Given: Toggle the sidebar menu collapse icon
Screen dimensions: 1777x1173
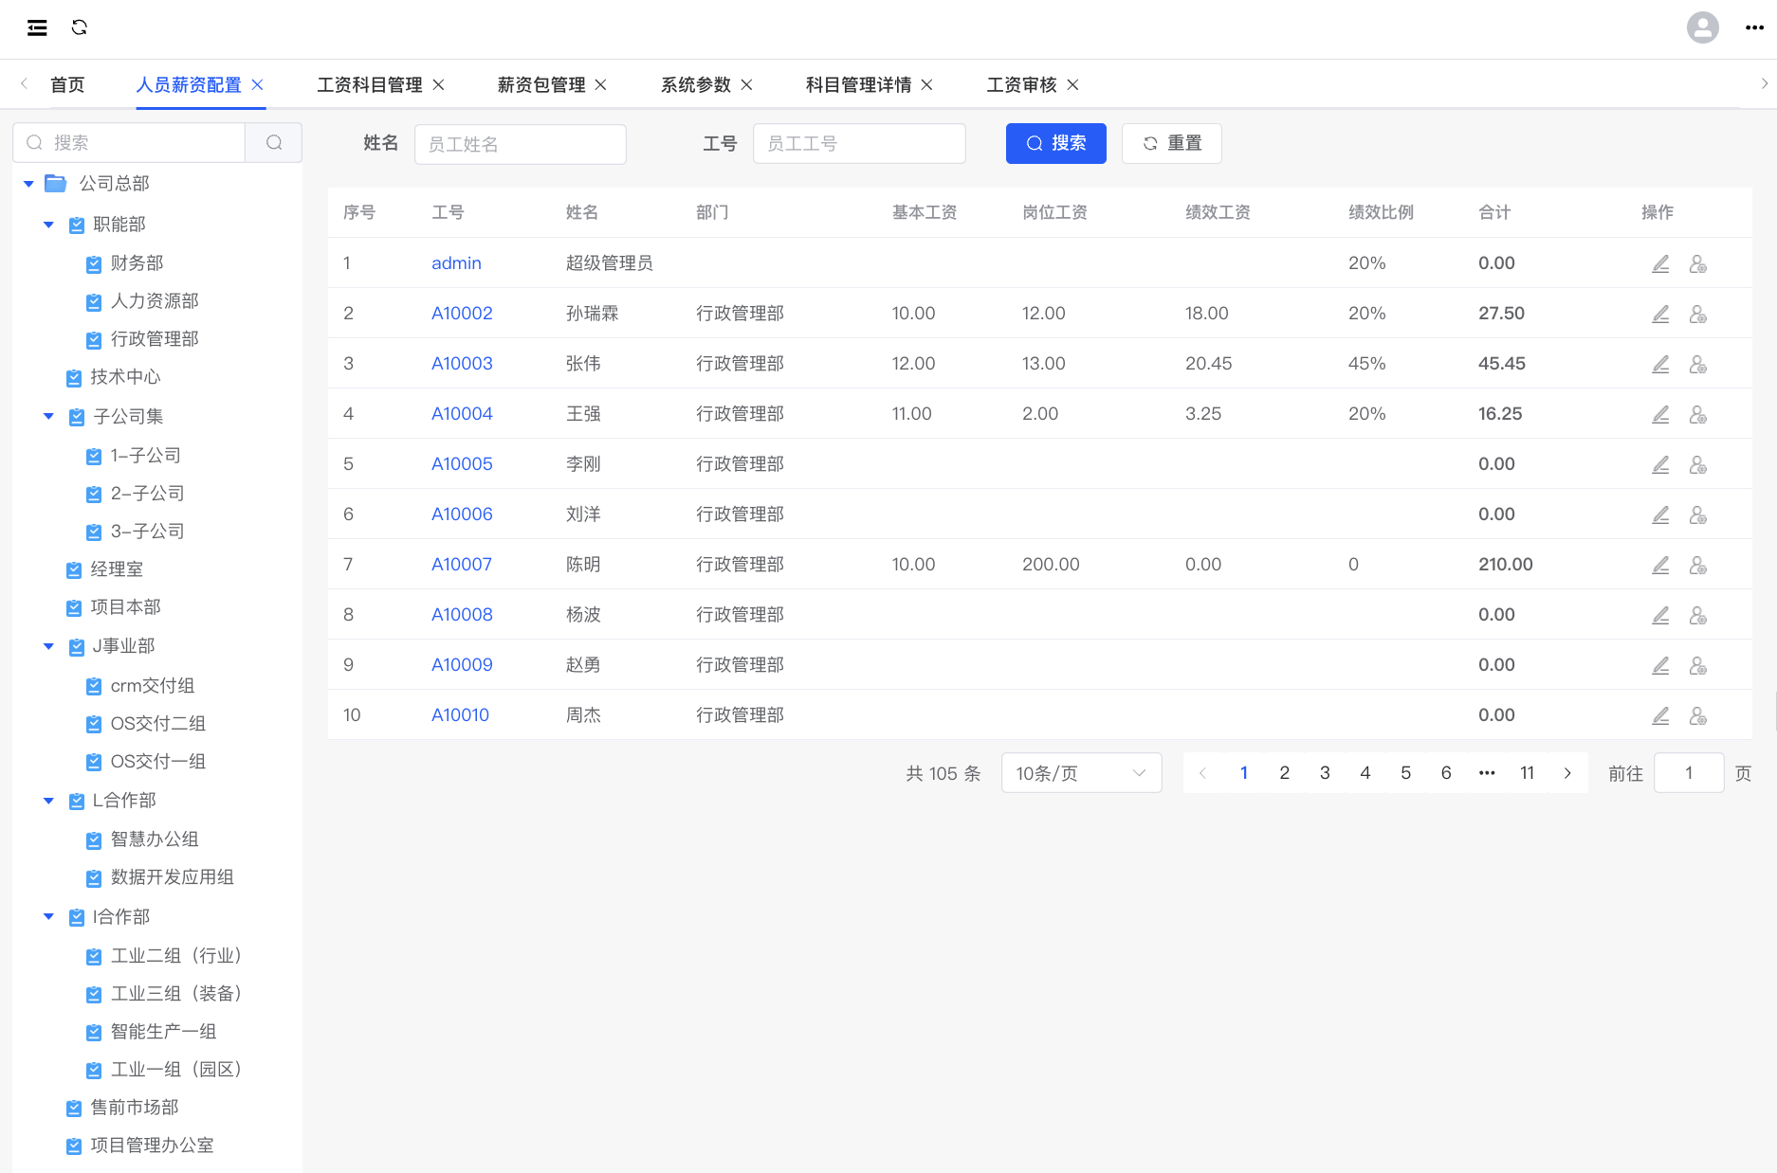Looking at the screenshot, I should pyautogui.click(x=37, y=27).
